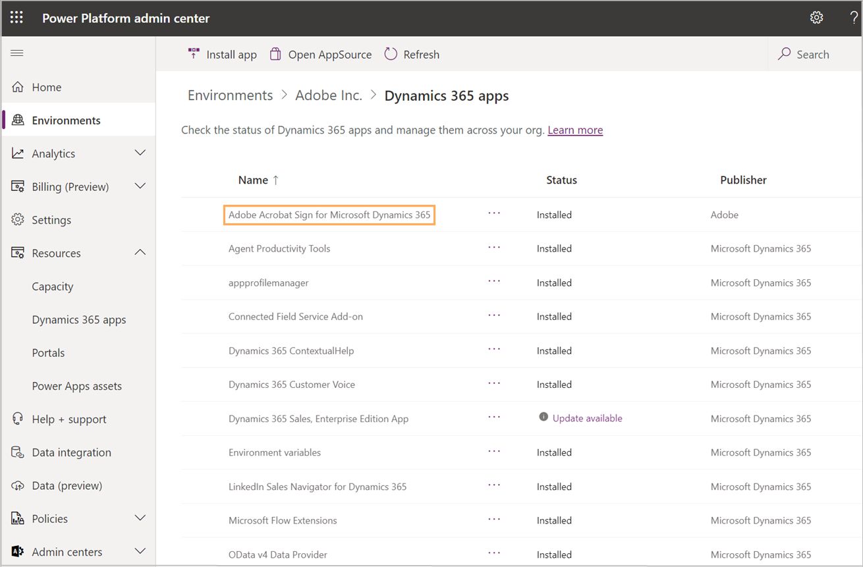Click the Status column header
The image size is (863, 567).
pos(561,180)
